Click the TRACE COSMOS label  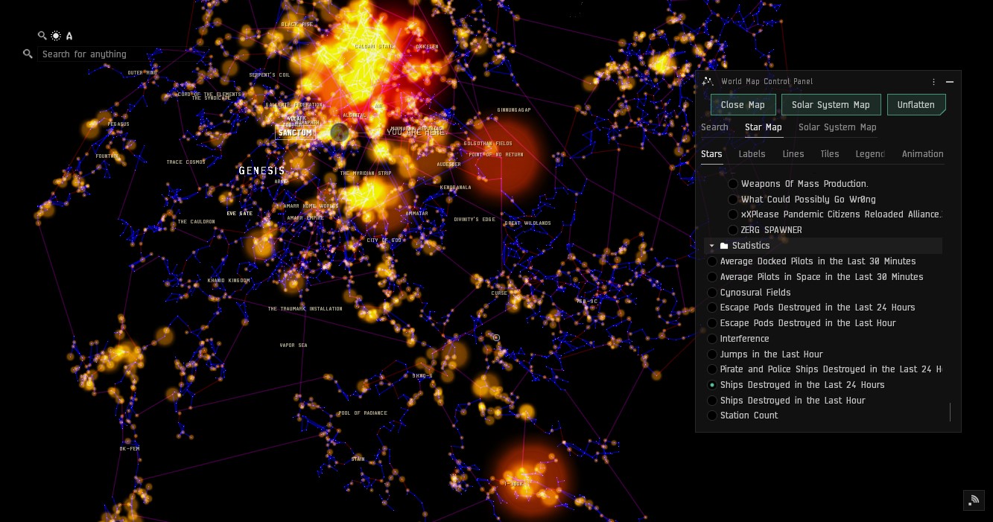click(x=185, y=162)
